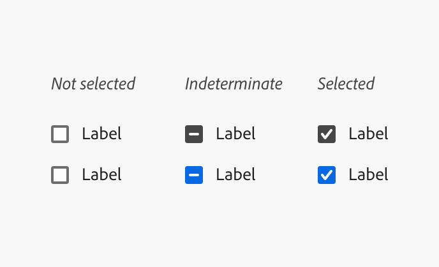The width and height of the screenshot is (439, 267).
Task: Click Label text beside the blue indeterminate checkbox
Action: tap(235, 175)
